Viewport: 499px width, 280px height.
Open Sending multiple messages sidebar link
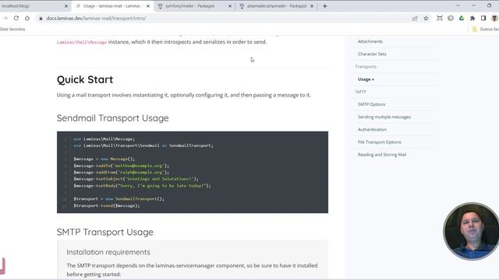point(384,117)
